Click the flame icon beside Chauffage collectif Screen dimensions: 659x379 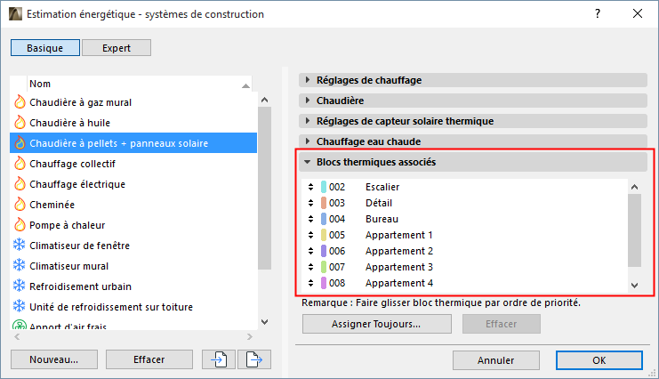(x=20, y=163)
